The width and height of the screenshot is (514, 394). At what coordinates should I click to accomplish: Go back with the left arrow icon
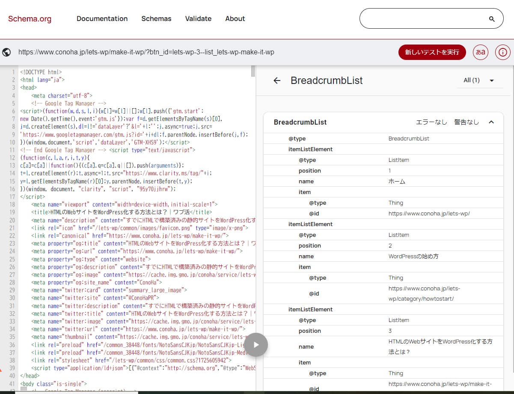tap(277, 81)
